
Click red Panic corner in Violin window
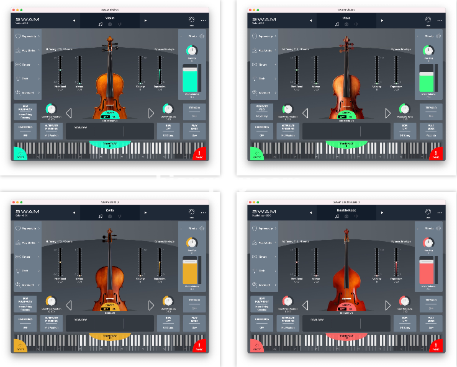click(200, 154)
